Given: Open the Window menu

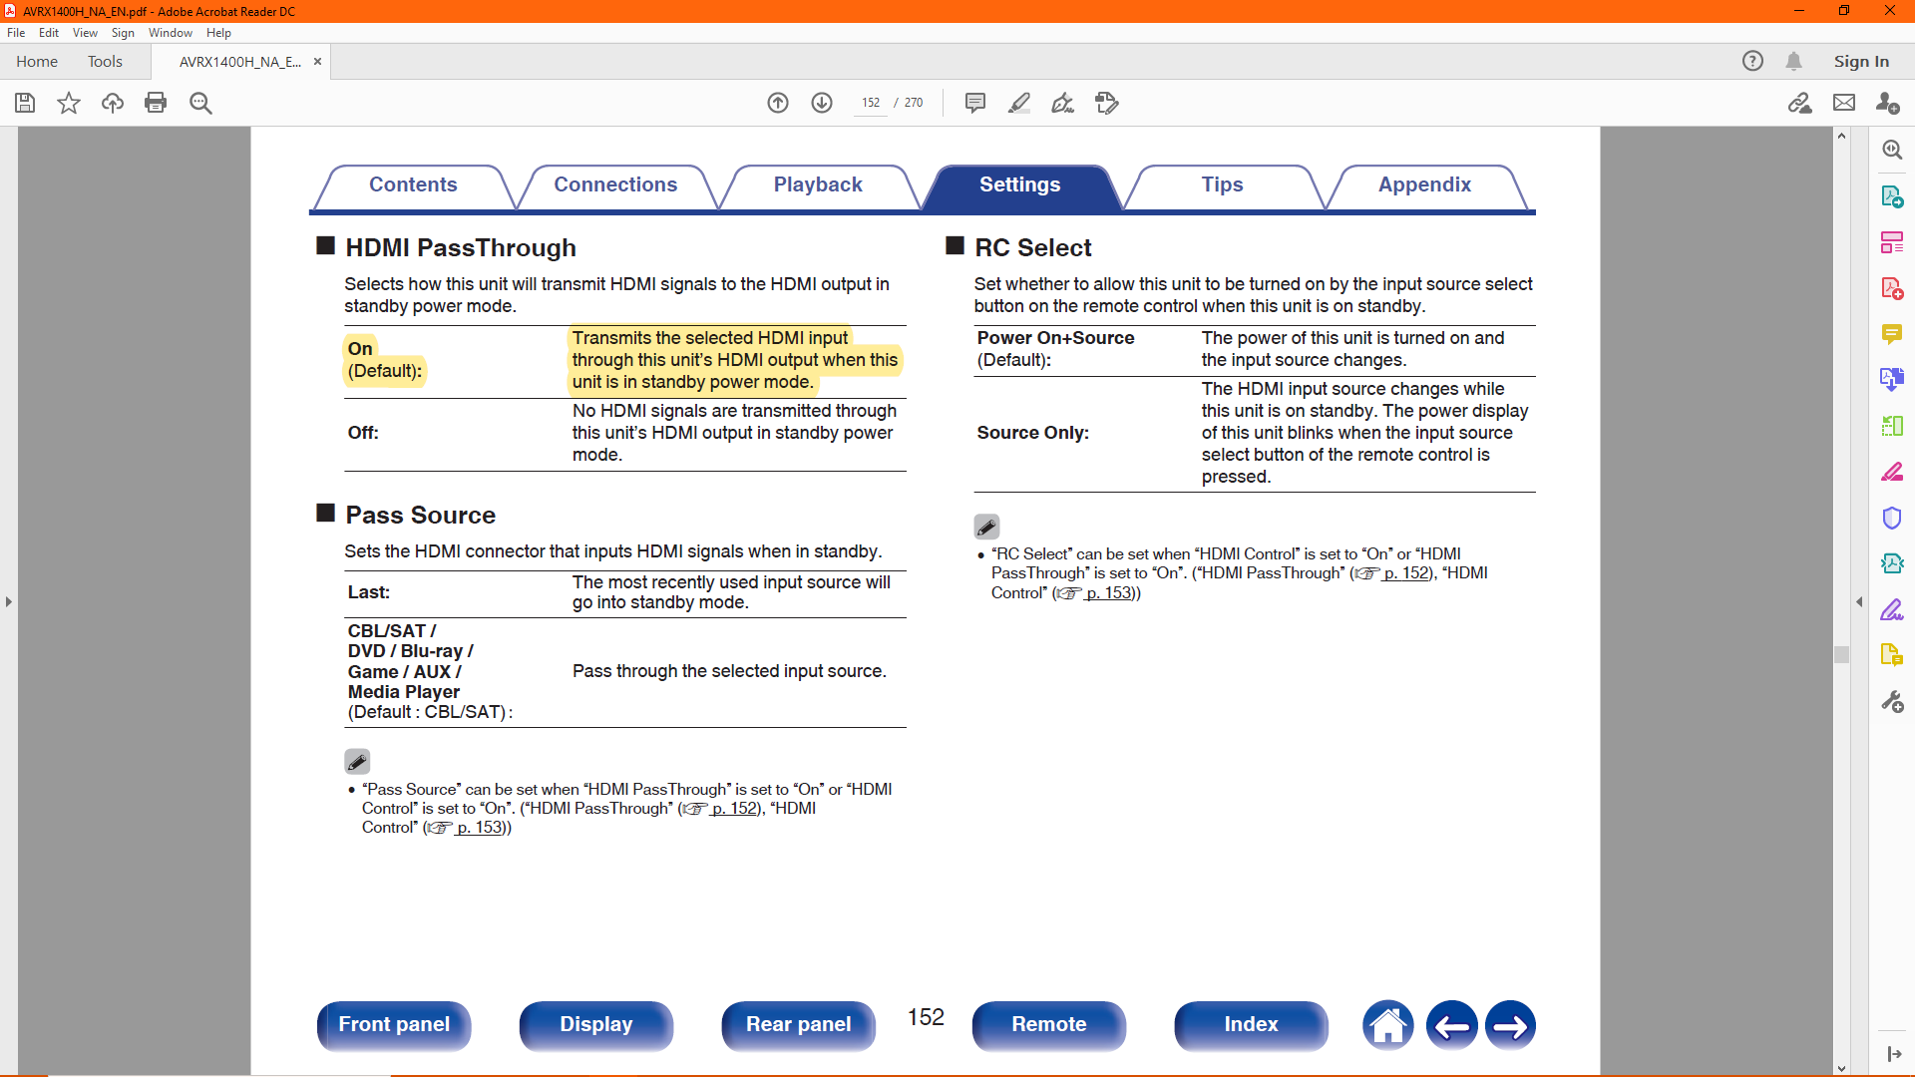Looking at the screenshot, I should point(170,33).
